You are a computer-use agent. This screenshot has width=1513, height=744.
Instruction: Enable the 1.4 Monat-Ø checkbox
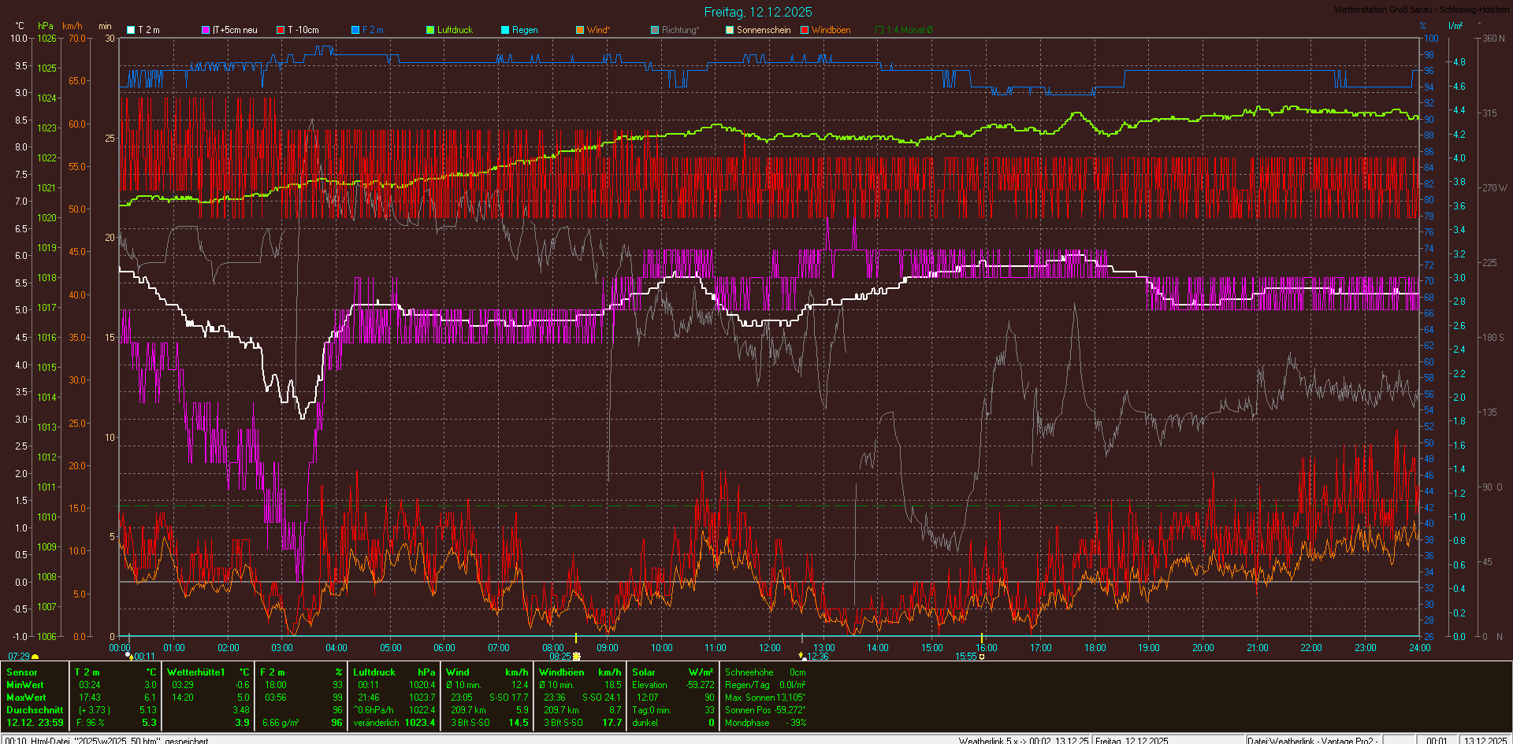pyautogui.click(x=879, y=30)
